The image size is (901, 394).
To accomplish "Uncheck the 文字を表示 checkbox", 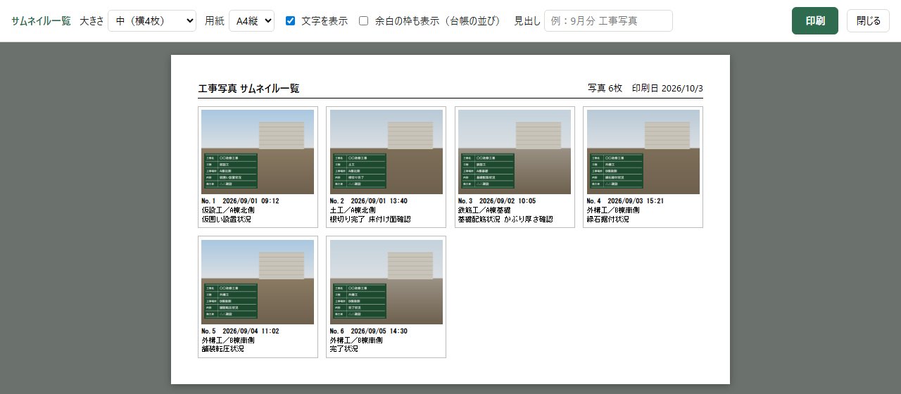I will pyautogui.click(x=290, y=21).
